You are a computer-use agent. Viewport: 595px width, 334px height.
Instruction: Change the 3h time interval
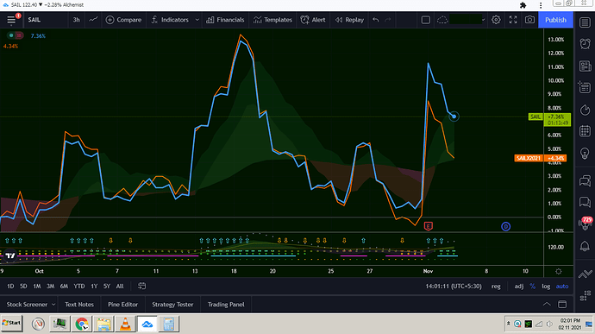pos(76,20)
